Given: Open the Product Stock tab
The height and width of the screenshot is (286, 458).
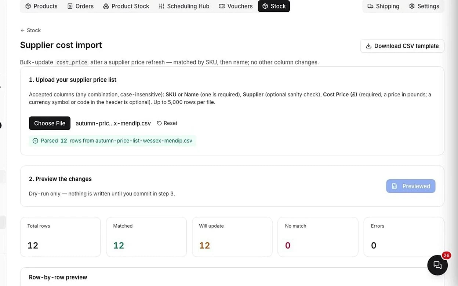Looking at the screenshot, I should click(126, 6).
